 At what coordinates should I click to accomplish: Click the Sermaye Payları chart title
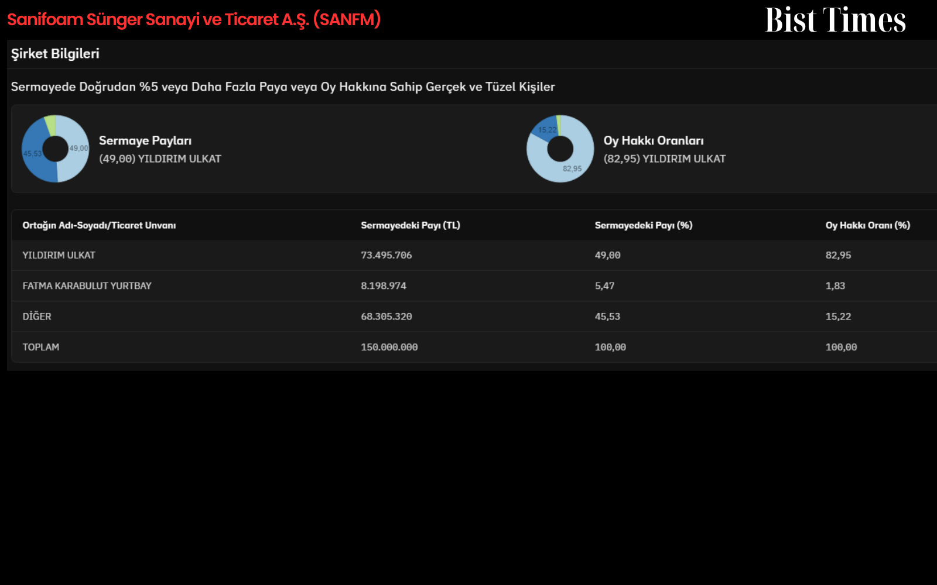[x=145, y=140]
